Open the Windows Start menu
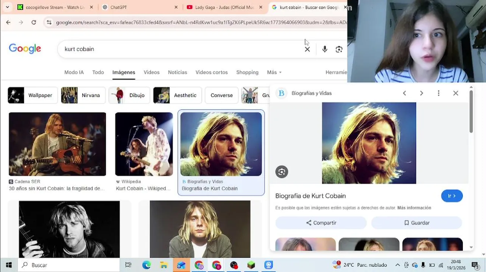 pyautogui.click(x=9, y=265)
